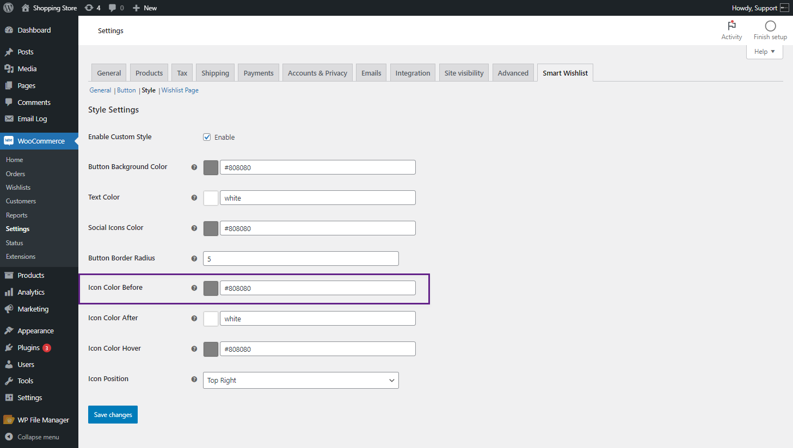Click help icon beside Button Background Color
Screen dimensions: 793x448
(x=194, y=167)
